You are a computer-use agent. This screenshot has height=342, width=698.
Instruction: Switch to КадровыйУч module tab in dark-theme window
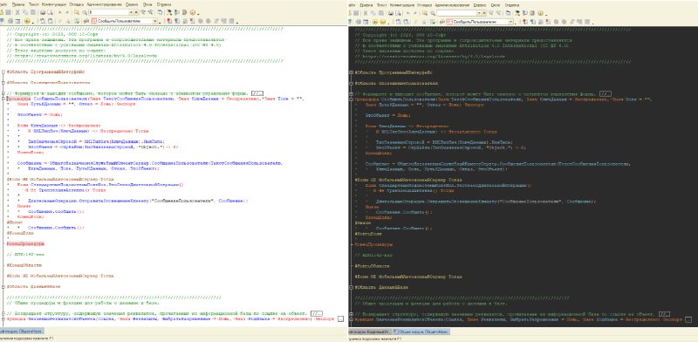click(370, 332)
